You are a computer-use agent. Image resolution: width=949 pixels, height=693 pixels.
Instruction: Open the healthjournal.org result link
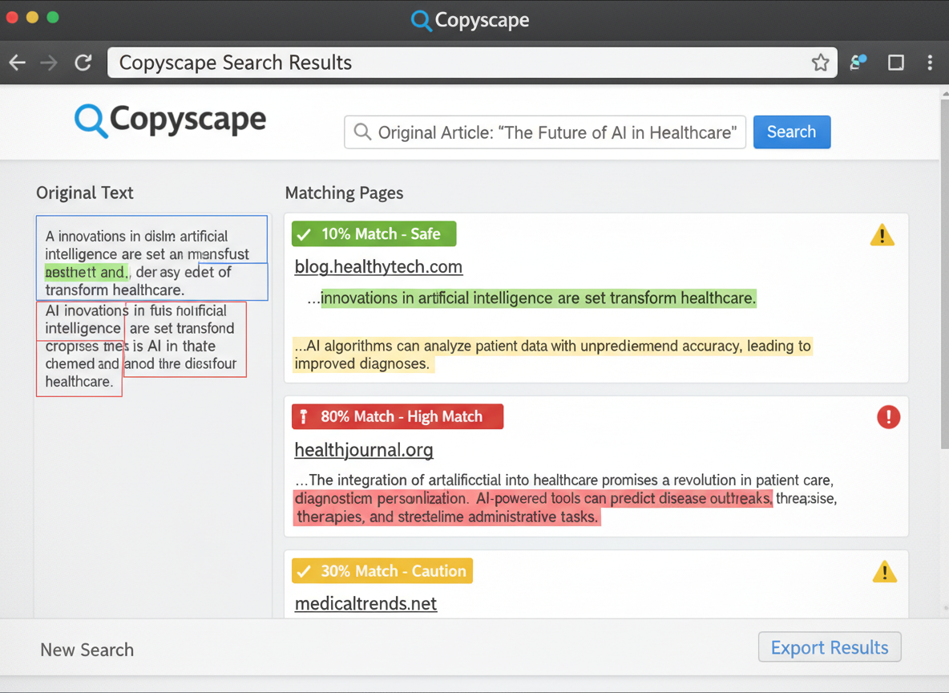pos(364,450)
